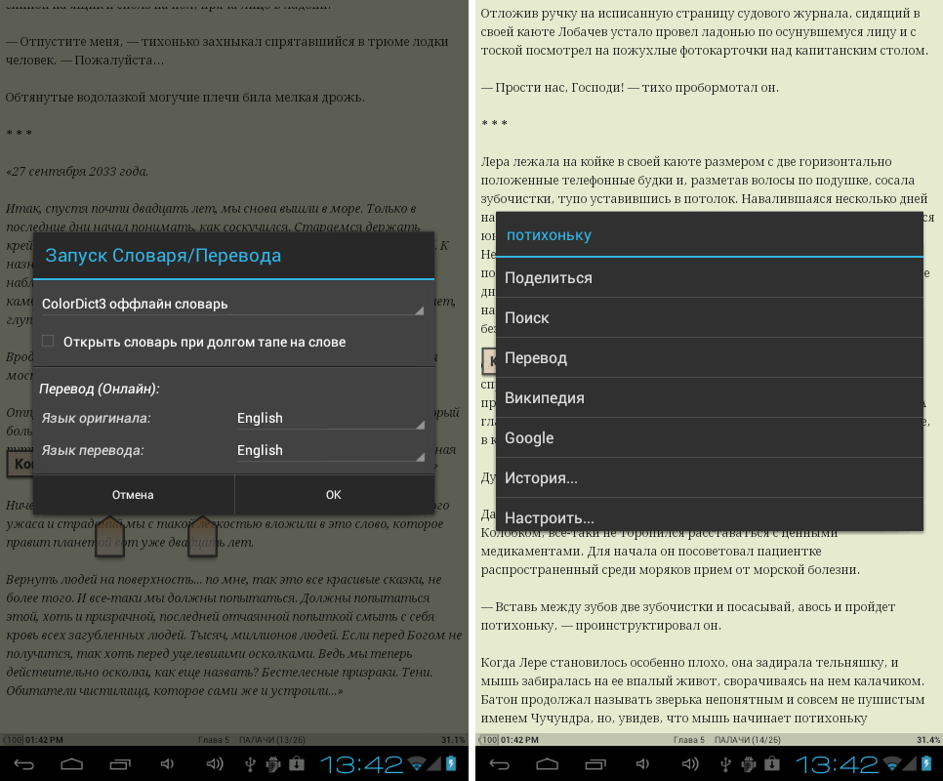943x781 pixels.
Task: Choose Google from the word menu
Action: click(710, 438)
